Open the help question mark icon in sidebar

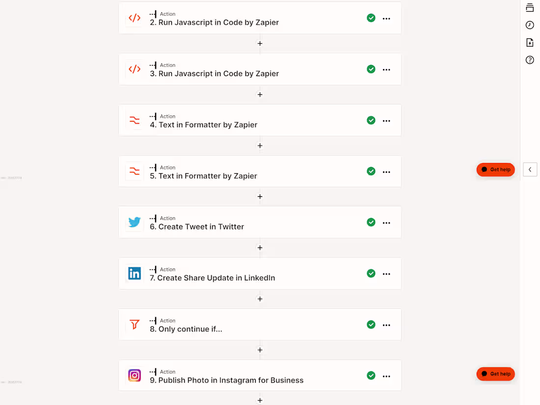(x=529, y=59)
